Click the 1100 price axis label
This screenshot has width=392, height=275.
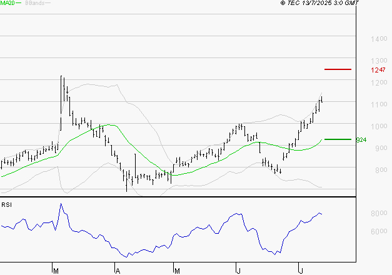(379, 104)
